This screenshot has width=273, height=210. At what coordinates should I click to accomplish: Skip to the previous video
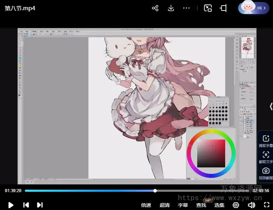(26, 205)
